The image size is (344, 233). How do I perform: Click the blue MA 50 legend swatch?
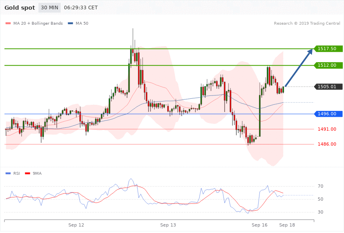coord(70,23)
